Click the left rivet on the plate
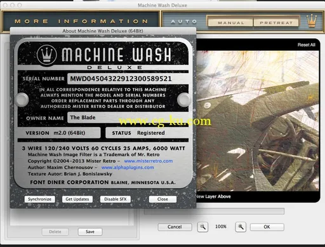325x247 pixels. click(22, 100)
